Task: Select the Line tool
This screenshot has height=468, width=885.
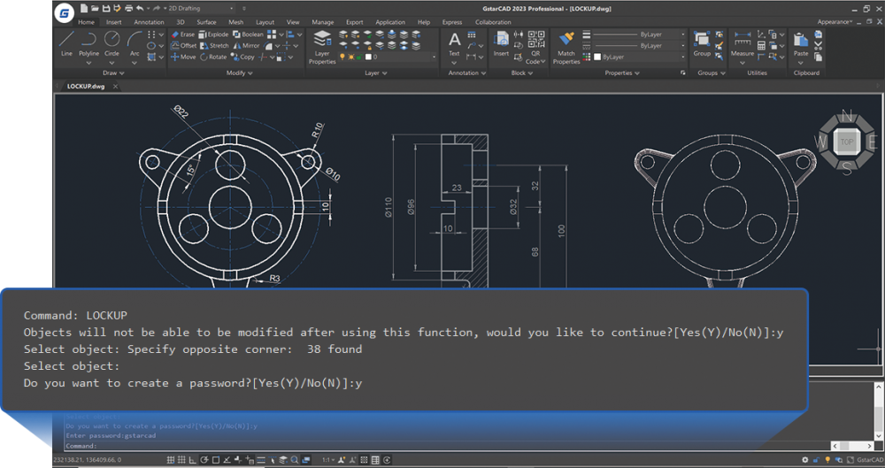Action: pyautogui.click(x=66, y=44)
